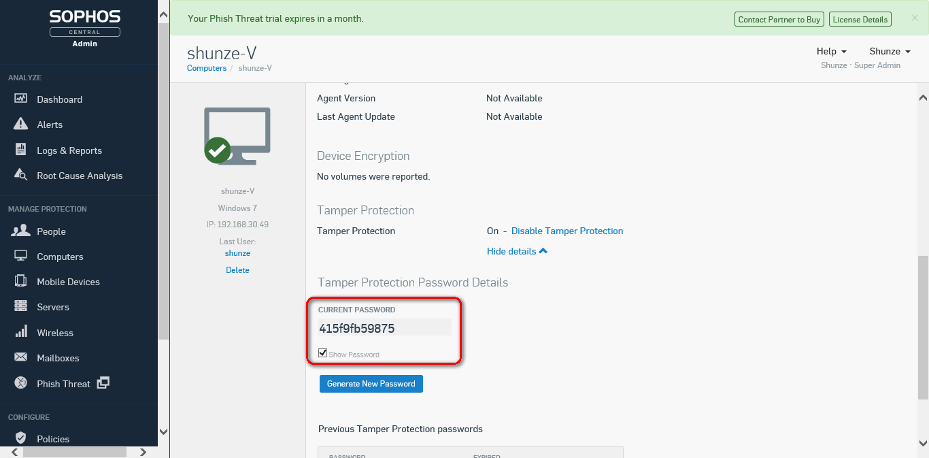Click sidebar scrollbar down arrow
The width and height of the screenshot is (929, 458).
pyautogui.click(x=163, y=431)
